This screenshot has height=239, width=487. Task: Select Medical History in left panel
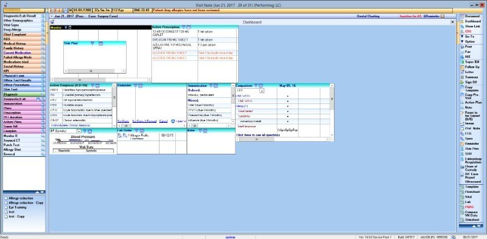coord(24,44)
